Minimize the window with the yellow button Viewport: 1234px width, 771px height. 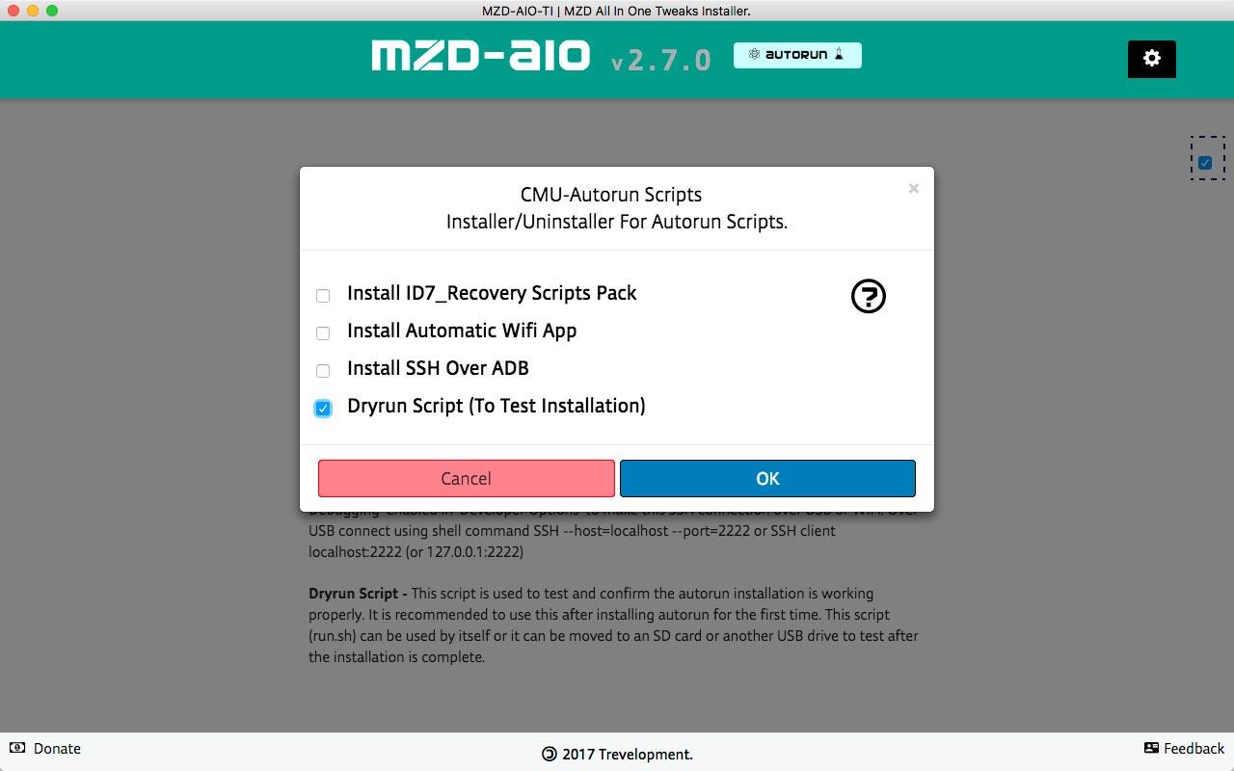tap(33, 11)
